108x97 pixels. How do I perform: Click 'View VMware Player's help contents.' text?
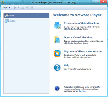coord(77,69)
